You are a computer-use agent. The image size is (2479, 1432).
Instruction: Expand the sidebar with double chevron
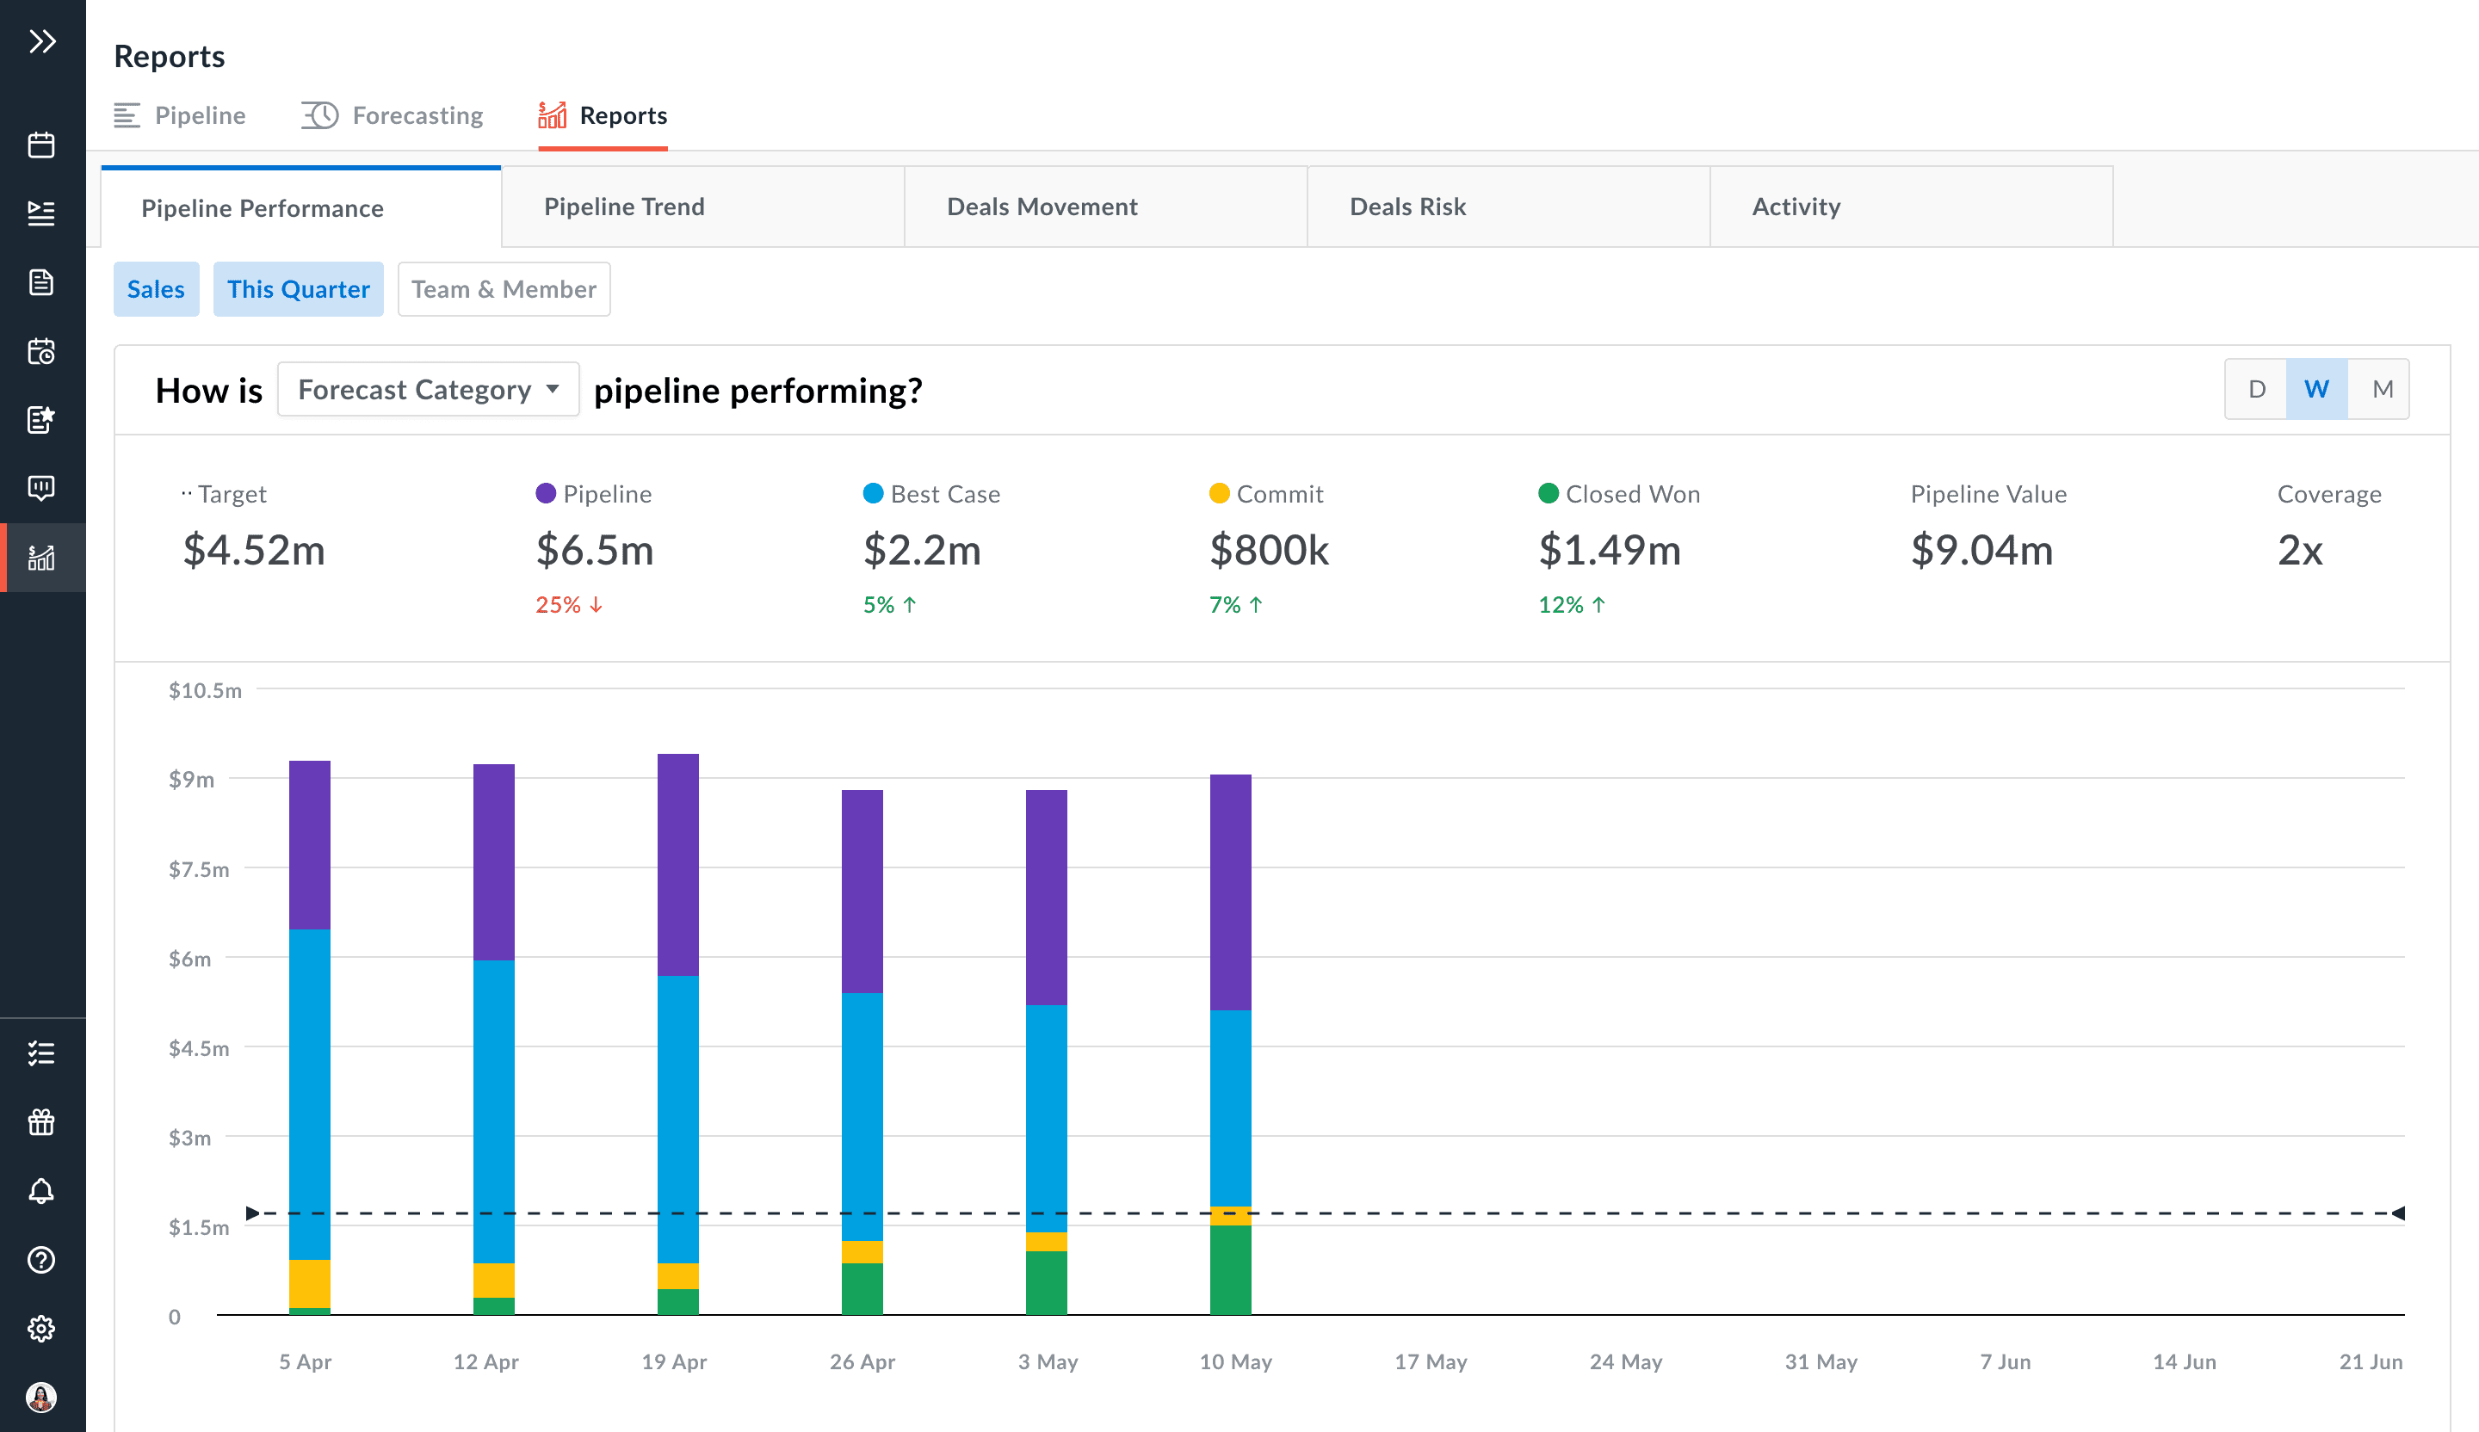coord(41,41)
